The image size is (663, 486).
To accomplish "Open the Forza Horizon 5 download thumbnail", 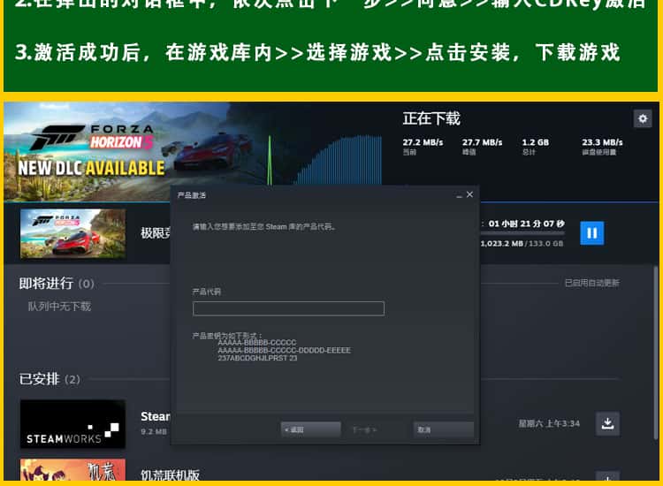I will click(x=72, y=233).
